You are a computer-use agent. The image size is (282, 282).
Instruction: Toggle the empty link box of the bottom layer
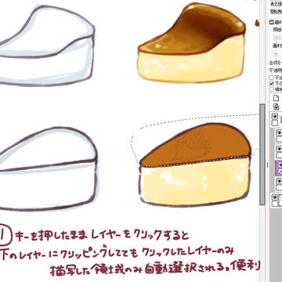click(x=275, y=204)
